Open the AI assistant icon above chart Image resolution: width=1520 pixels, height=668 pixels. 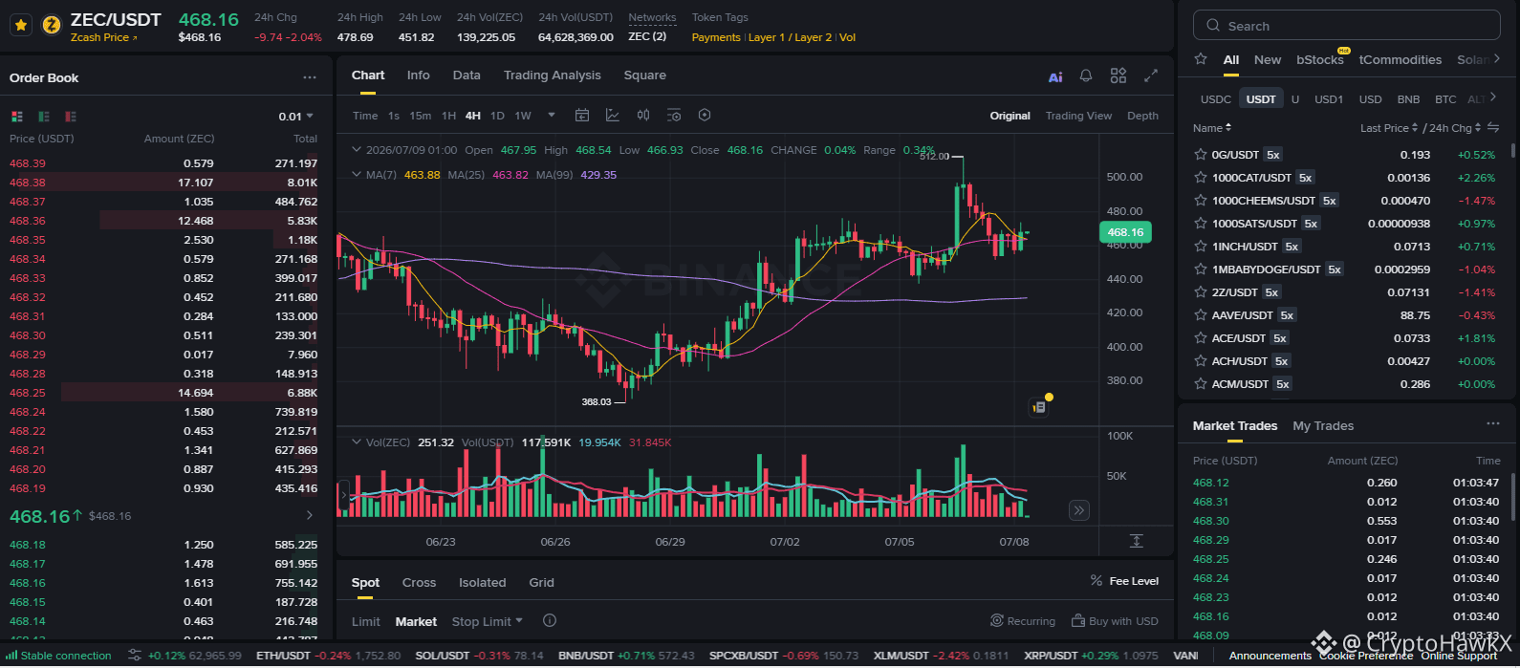pyautogui.click(x=1055, y=76)
